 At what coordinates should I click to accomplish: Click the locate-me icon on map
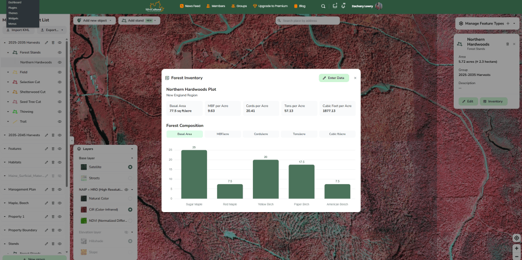[x=516, y=238]
